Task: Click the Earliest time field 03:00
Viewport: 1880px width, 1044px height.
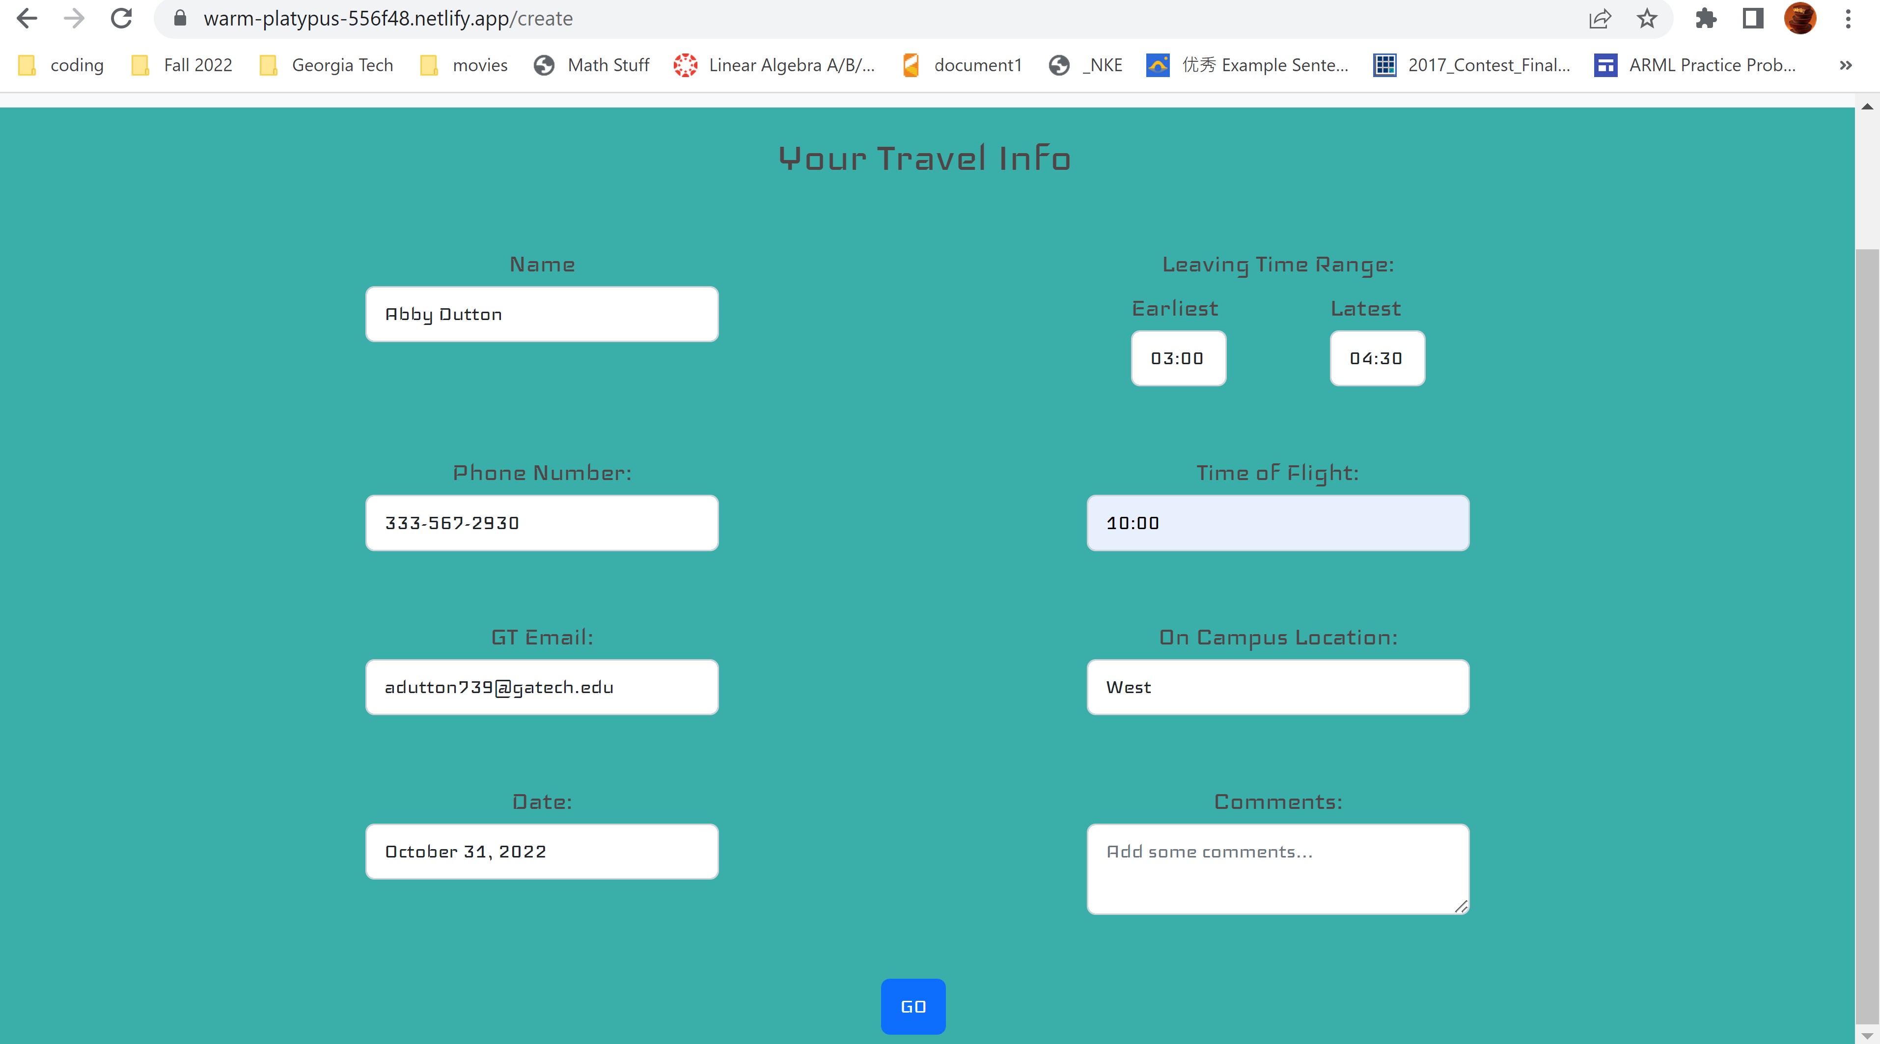Action: pyautogui.click(x=1178, y=358)
